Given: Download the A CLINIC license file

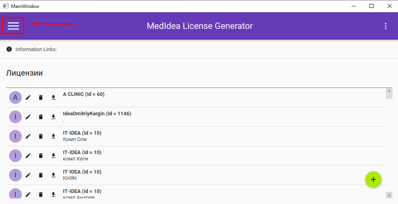Looking at the screenshot, I should pyautogui.click(x=53, y=97).
